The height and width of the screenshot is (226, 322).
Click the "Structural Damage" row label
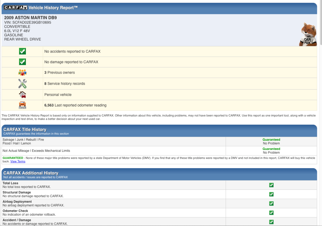coord(17,192)
